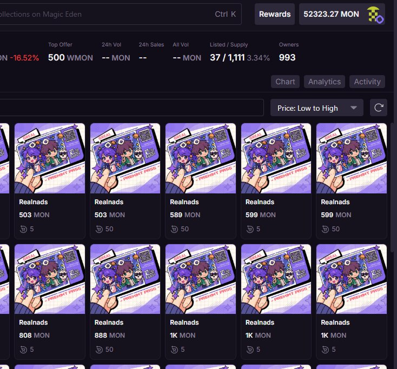
Task: Click the item filter search bar
Action: click(x=131, y=108)
